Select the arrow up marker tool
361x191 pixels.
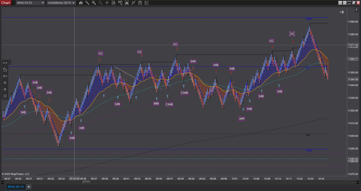click(x=5, y=89)
